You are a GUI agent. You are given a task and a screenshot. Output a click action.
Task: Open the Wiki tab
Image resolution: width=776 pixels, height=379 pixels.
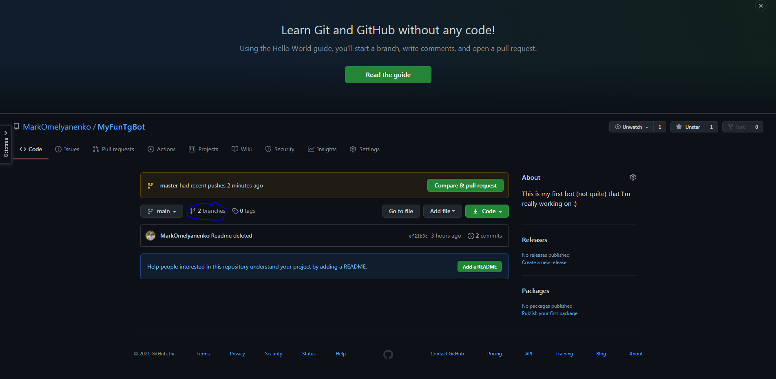(x=242, y=149)
